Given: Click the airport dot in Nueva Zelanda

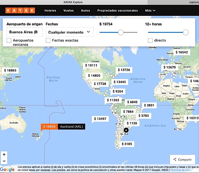Looking at the screenshot, I should tap(40, 138).
